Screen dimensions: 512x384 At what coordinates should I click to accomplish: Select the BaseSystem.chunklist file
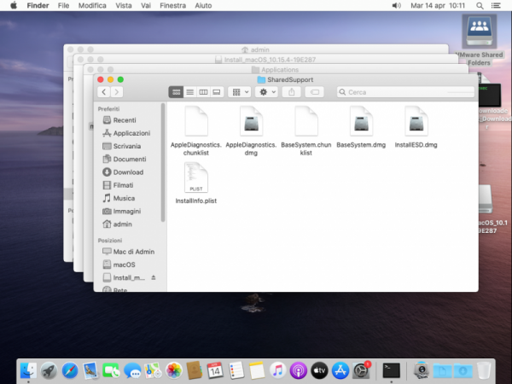(x=306, y=131)
